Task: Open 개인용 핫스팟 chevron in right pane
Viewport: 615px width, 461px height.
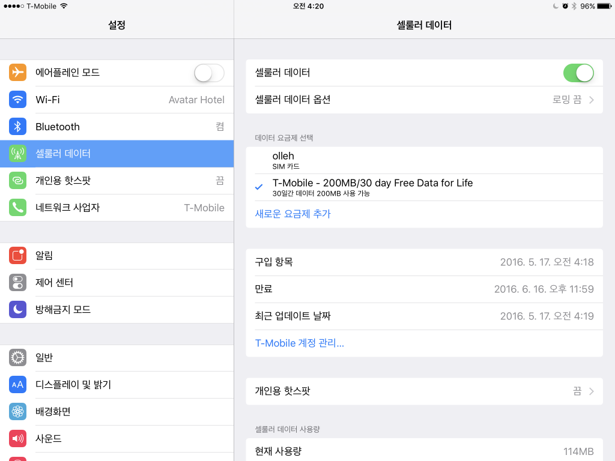Action: pyautogui.click(x=592, y=391)
